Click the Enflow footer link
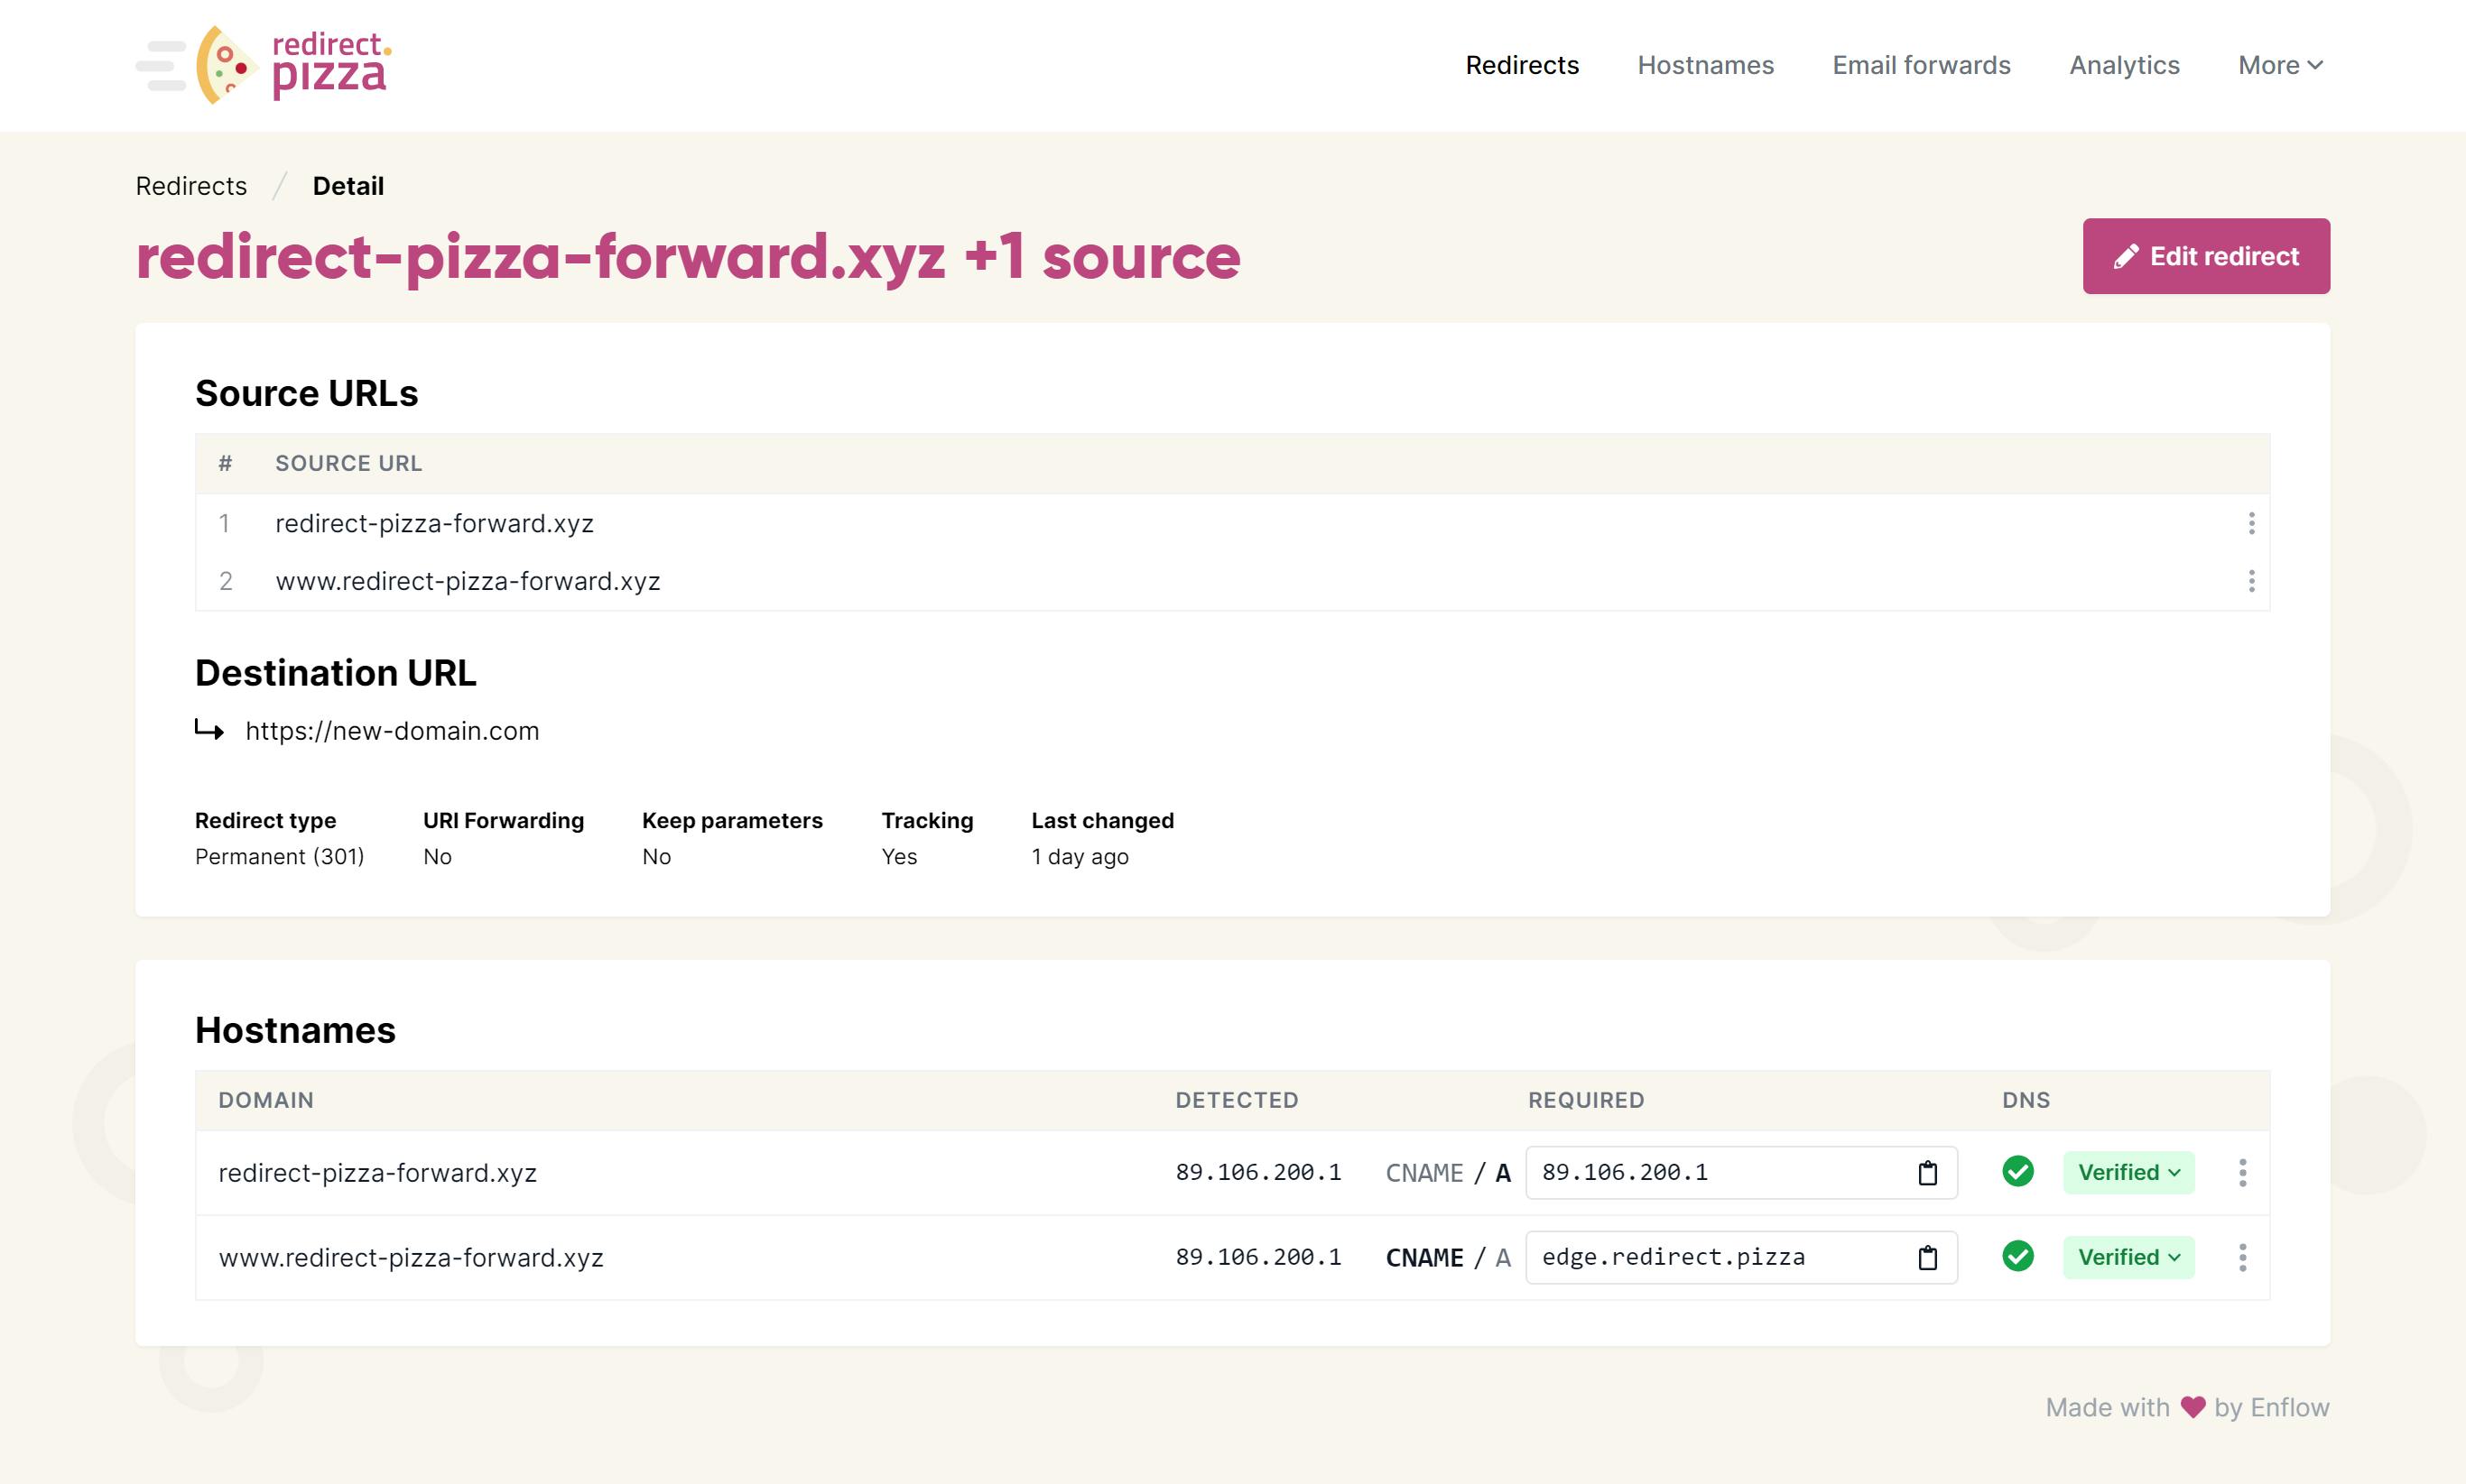The width and height of the screenshot is (2466, 1484). (x=2289, y=1407)
